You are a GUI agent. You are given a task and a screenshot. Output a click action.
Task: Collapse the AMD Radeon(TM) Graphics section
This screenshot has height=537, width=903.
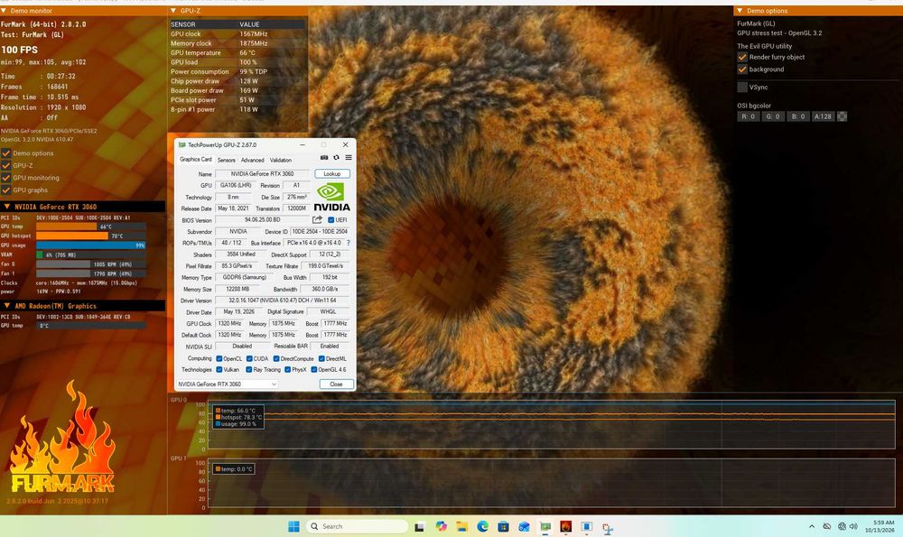7,306
